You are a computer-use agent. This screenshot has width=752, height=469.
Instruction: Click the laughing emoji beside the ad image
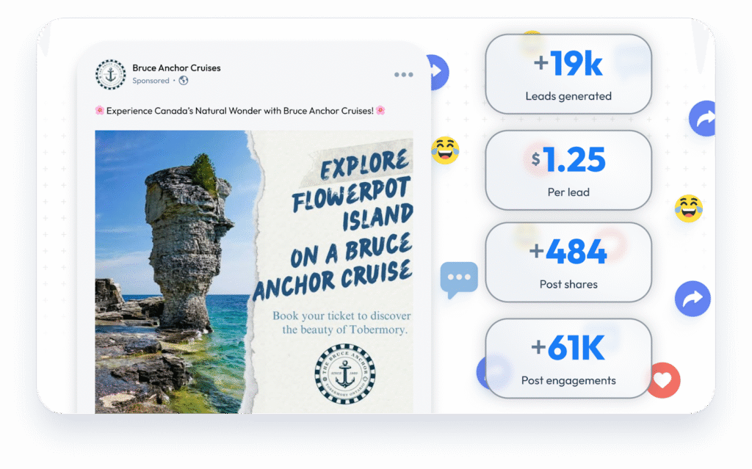445,150
